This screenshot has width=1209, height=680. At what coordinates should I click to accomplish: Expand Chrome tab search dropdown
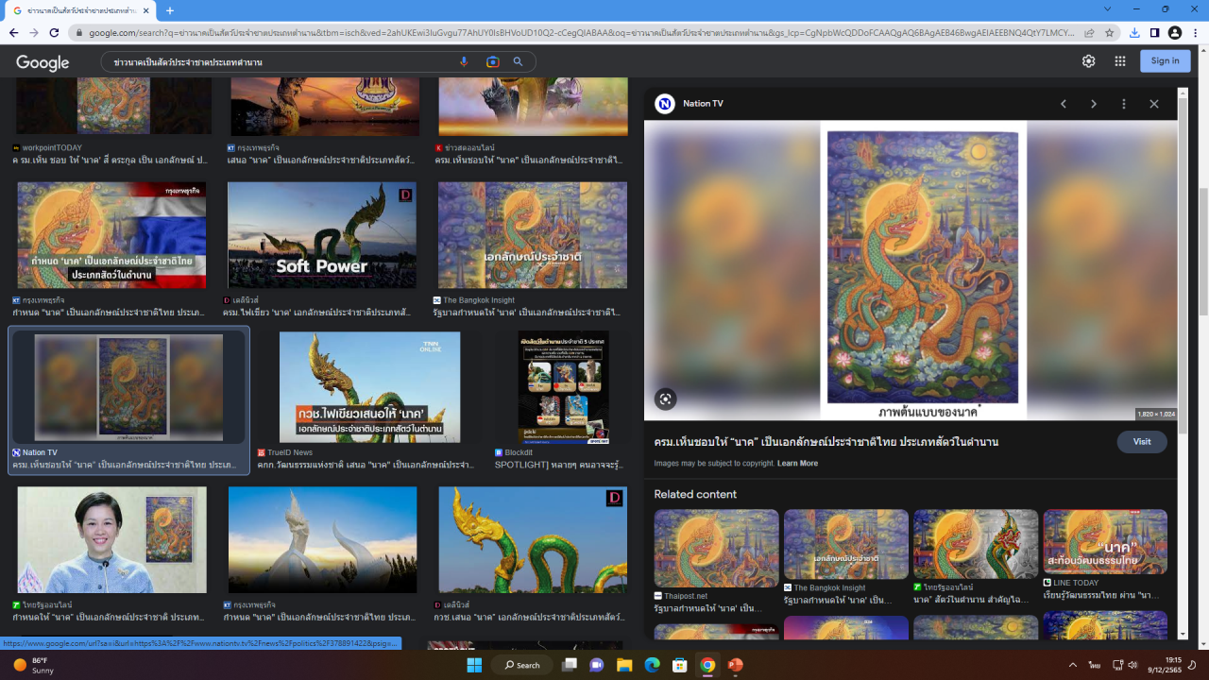tap(1108, 9)
